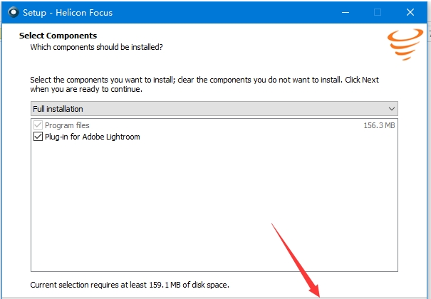The width and height of the screenshot is (431, 299).
Task: Click the Setup icon in title bar
Action: 12,13
